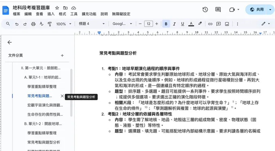275x151 pixels.
Task: Open more toolbar options (three dots)
Action: (x=237, y=24)
